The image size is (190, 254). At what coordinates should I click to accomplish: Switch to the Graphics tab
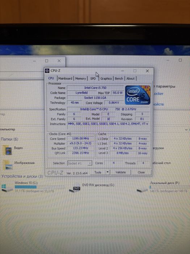(106, 78)
